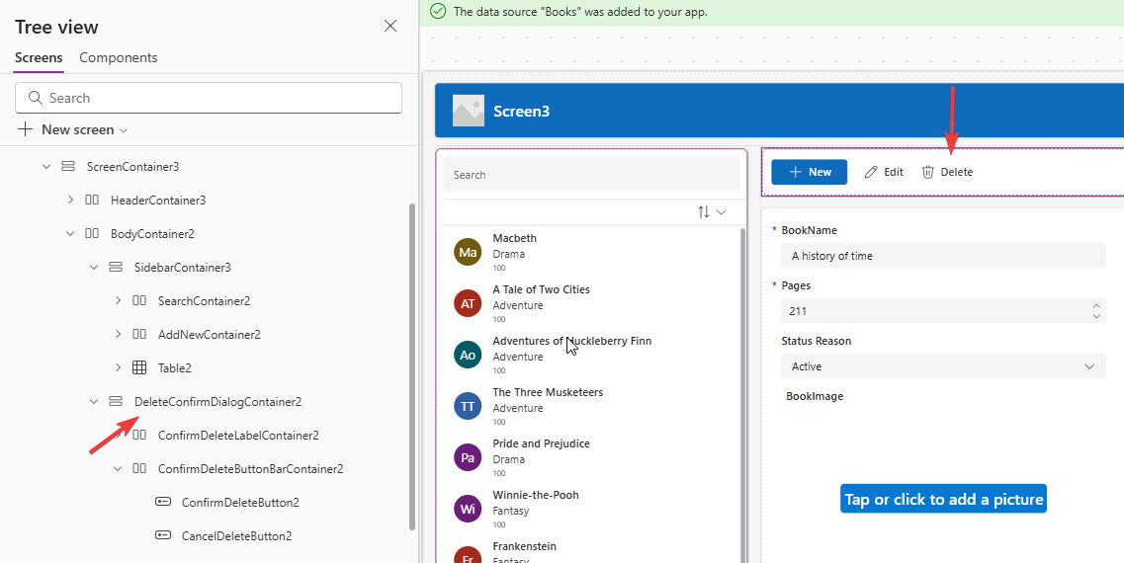The width and height of the screenshot is (1124, 563).
Task: Collapse the ScreenContainer3 tree node
Action: click(x=46, y=166)
